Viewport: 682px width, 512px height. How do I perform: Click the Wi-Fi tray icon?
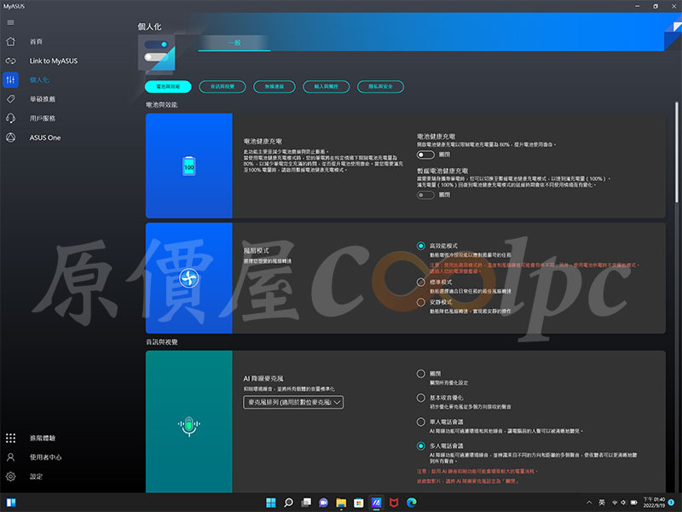pyautogui.click(x=615, y=503)
